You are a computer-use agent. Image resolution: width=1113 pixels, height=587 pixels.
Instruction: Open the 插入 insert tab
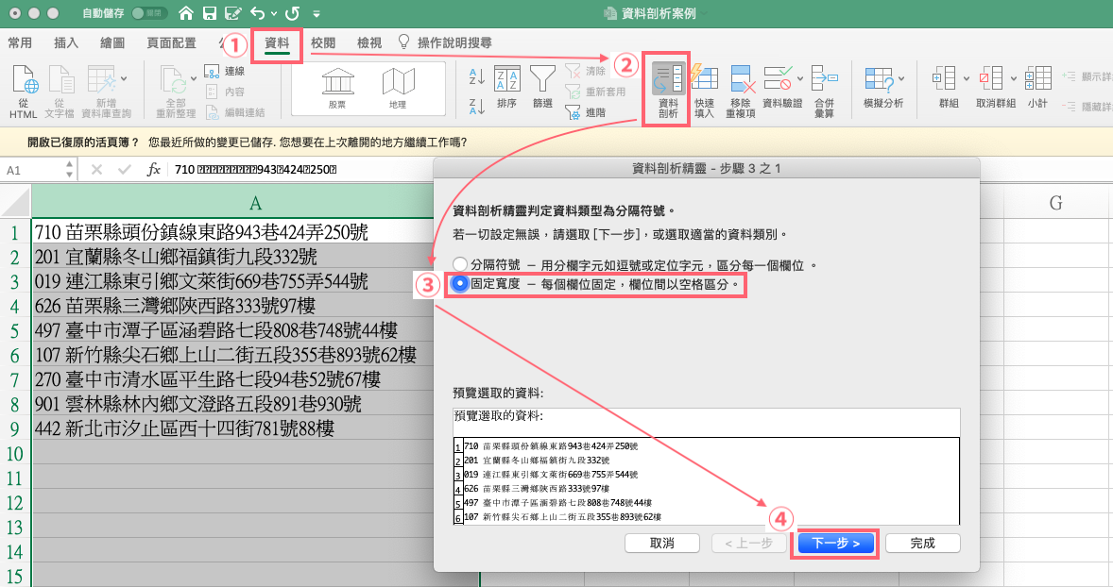(x=66, y=42)
